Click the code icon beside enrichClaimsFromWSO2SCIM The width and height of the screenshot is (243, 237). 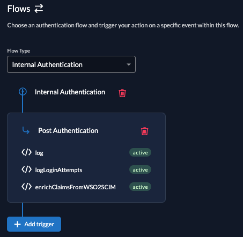[26, 187]
